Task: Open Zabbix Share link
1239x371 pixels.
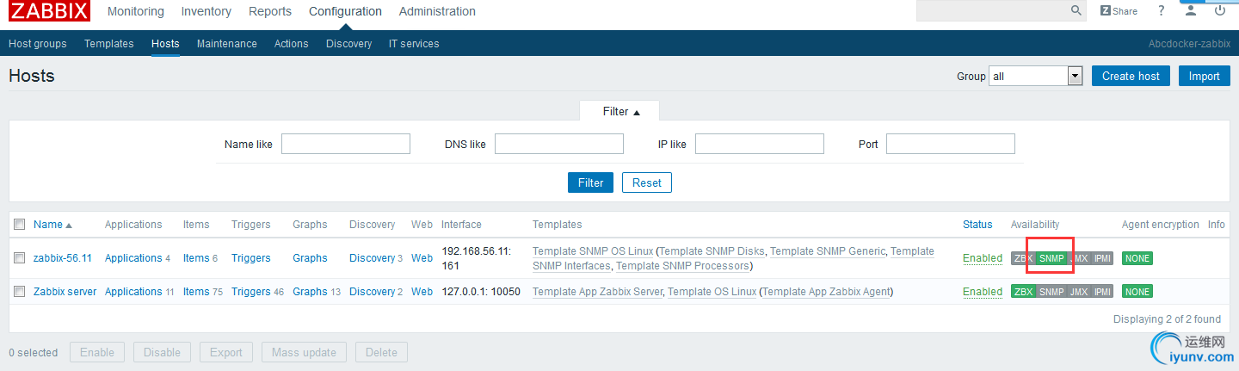Action: (x=1119, y=11)
